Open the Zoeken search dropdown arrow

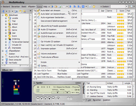coord(127,6)
